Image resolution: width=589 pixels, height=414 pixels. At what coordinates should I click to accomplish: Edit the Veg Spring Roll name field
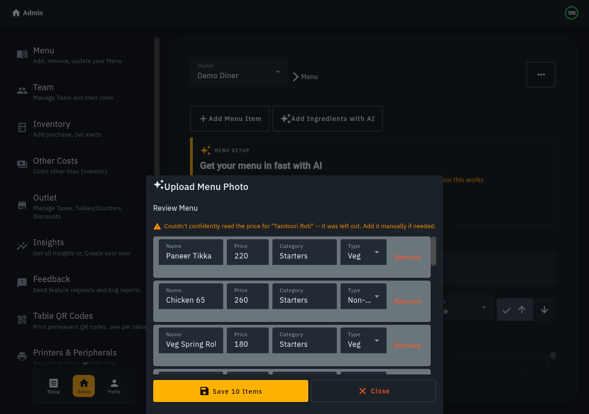tap(191, 340)
